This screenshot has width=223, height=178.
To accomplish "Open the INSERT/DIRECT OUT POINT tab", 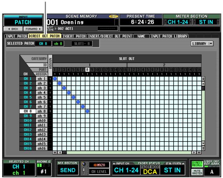I will [110, 36].
